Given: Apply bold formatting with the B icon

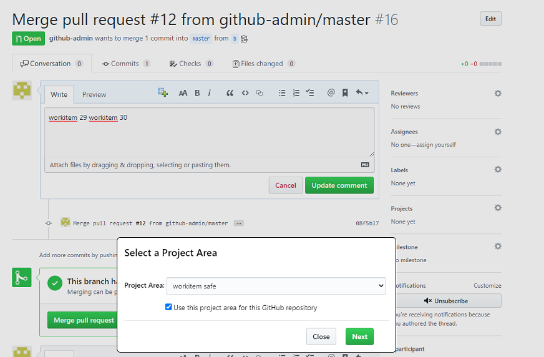Looking at the screenshot, I should pos(197,93).
